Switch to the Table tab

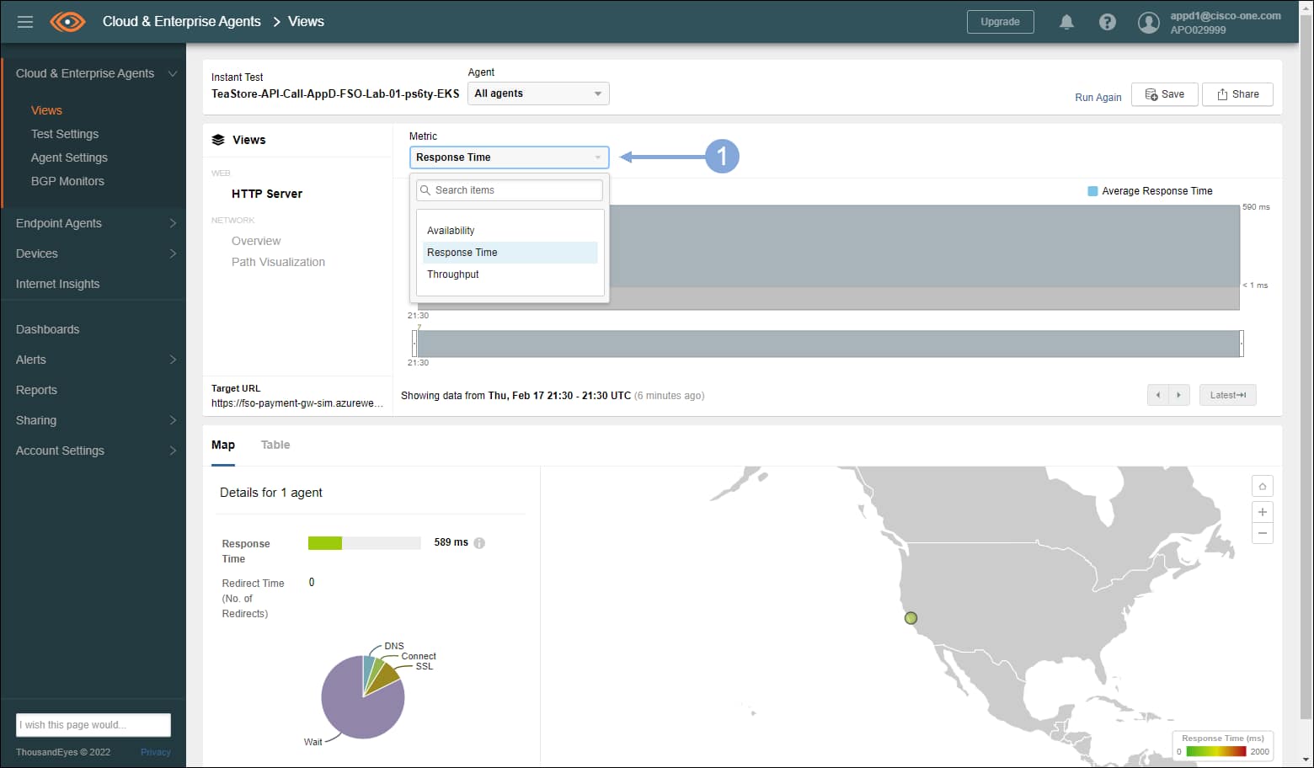[275, 445]
